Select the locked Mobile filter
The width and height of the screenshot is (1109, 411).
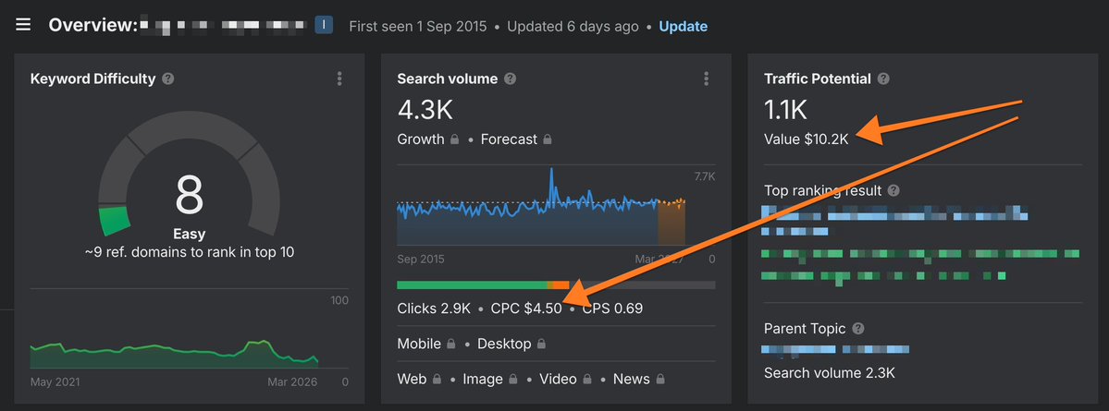tap(426, 344)
